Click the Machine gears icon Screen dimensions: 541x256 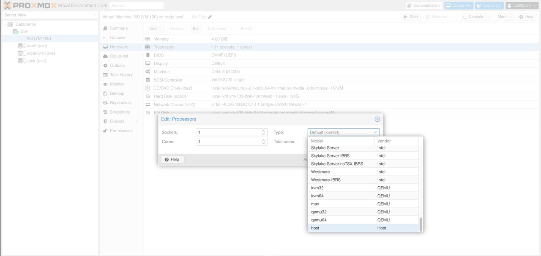(148, 71)
